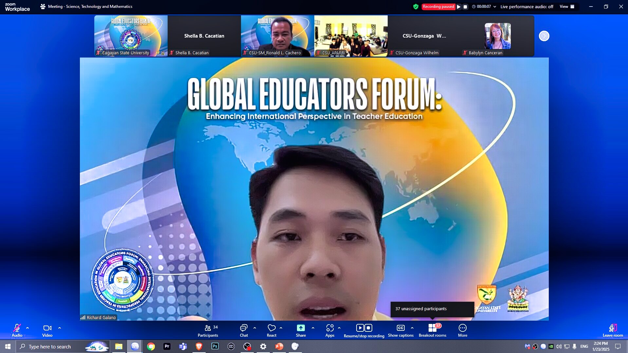Open the View layout menu

tap(567, 7)
